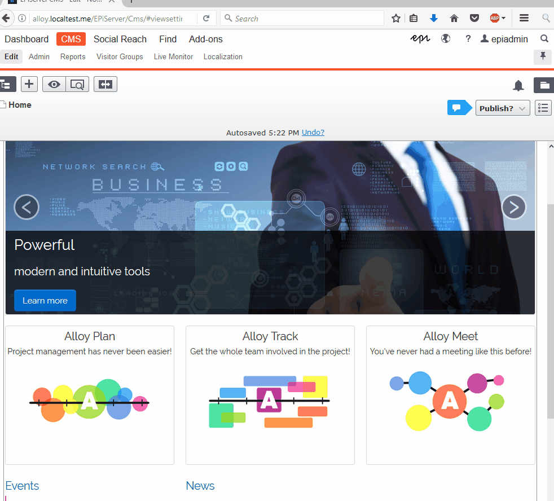Open the Events heading link
Viewport: 554px width, 501px height.
[x=22, y=486]
